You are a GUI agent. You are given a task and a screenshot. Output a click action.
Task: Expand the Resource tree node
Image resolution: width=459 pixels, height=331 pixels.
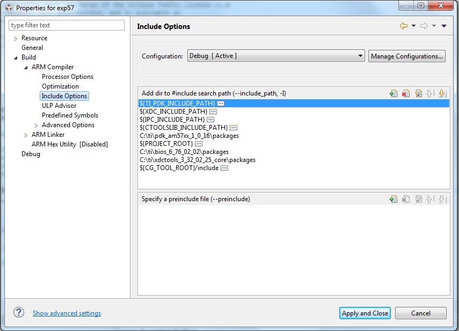point(15,38)
